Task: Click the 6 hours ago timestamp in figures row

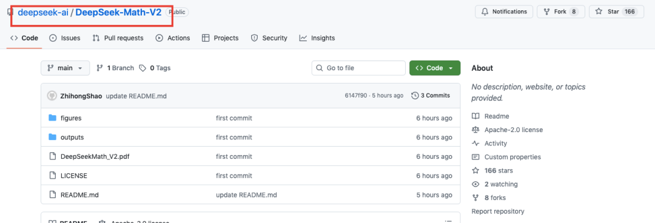Action: point(434,118)
